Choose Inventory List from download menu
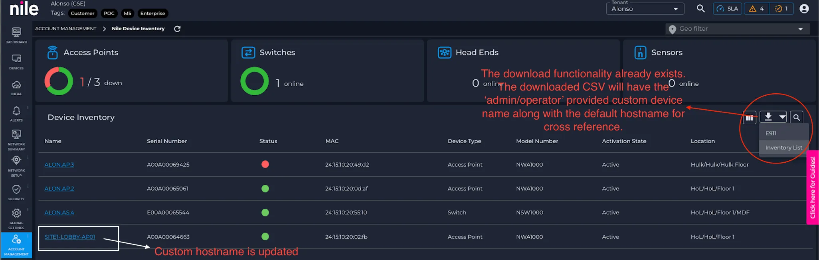Screen dimensions: 819x260 pyautogui.click(x=784, y=148)
